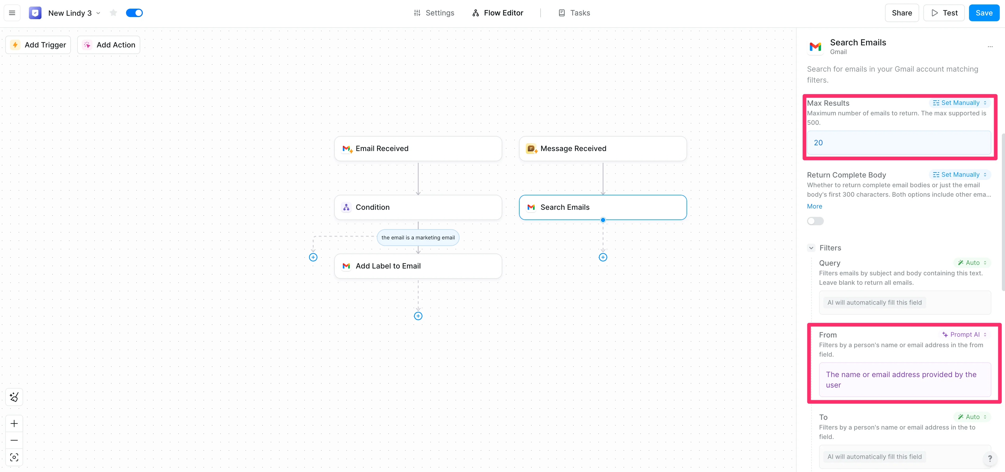Open the hamburger menu icon
Screen dimensions: 1005x472
tap(12, 13)
